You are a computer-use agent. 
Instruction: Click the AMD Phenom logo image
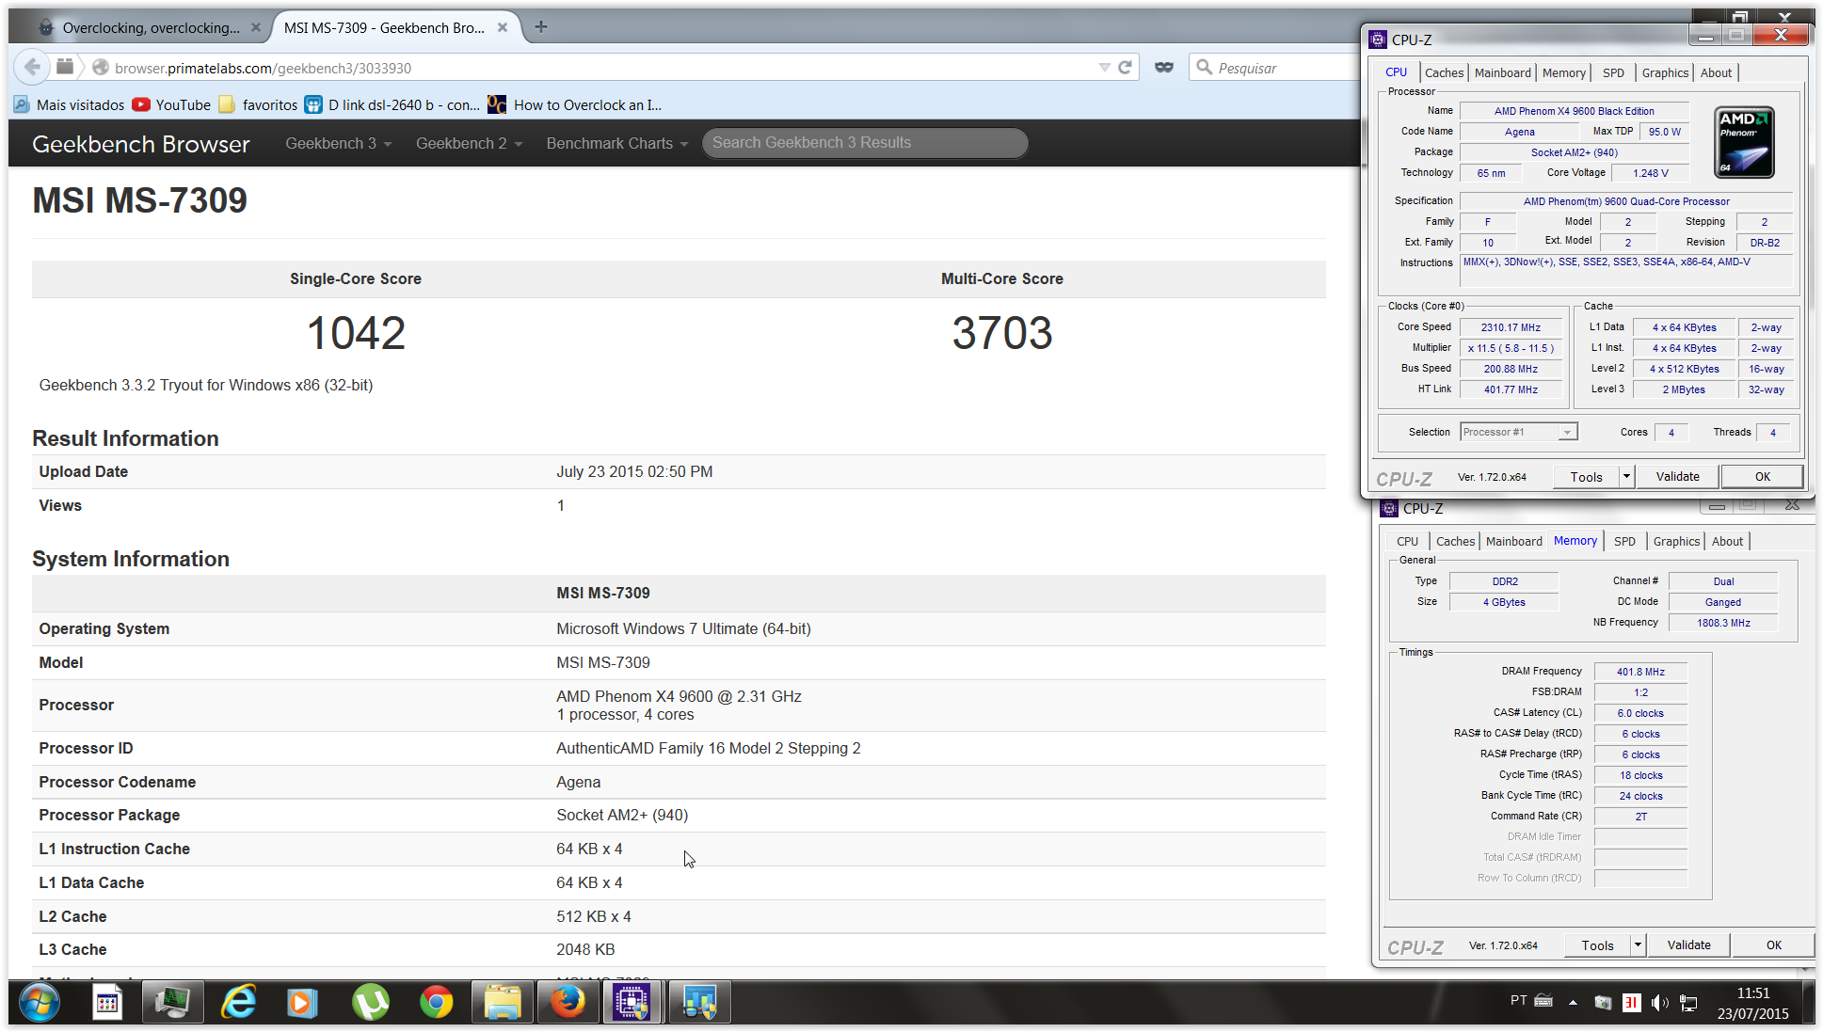[1745, 142]
